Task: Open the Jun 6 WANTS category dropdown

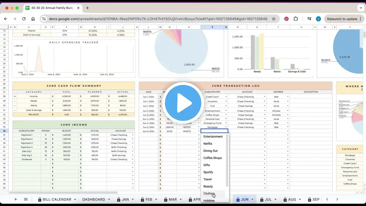Action: click(199, 131)
